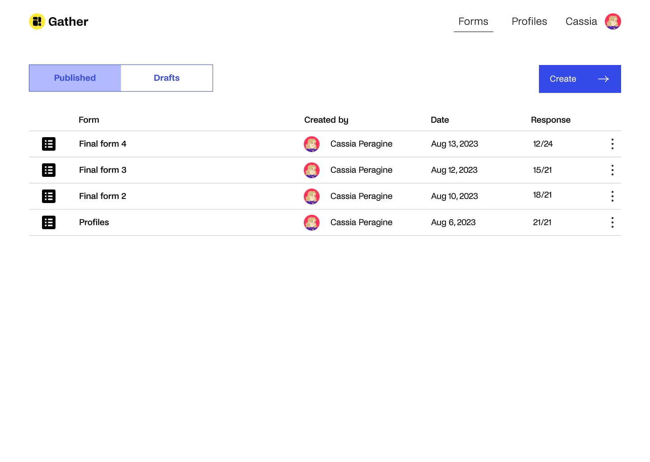Viewport: 650px width, 462px height.
Task: Click Cassia Peragine in Profiles row
Action: coord(361,222)
